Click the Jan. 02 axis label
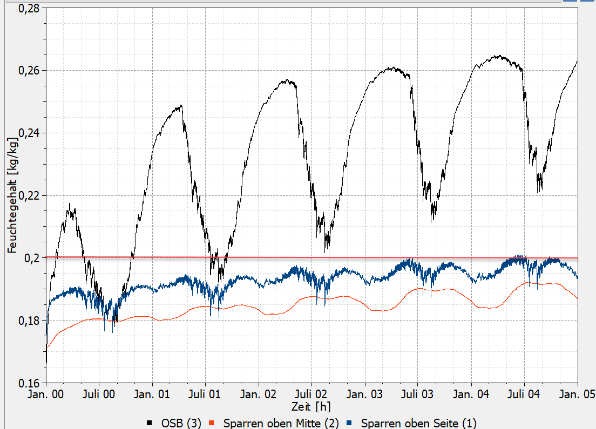Viewport: 596px width, 429px height. point(258,394)
